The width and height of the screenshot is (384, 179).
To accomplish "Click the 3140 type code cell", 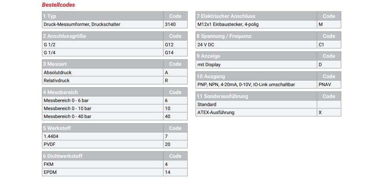I will [175, 24].
